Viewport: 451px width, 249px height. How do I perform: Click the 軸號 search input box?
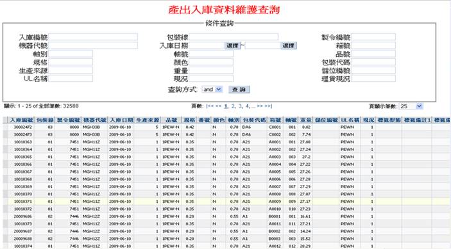[211, 54]
